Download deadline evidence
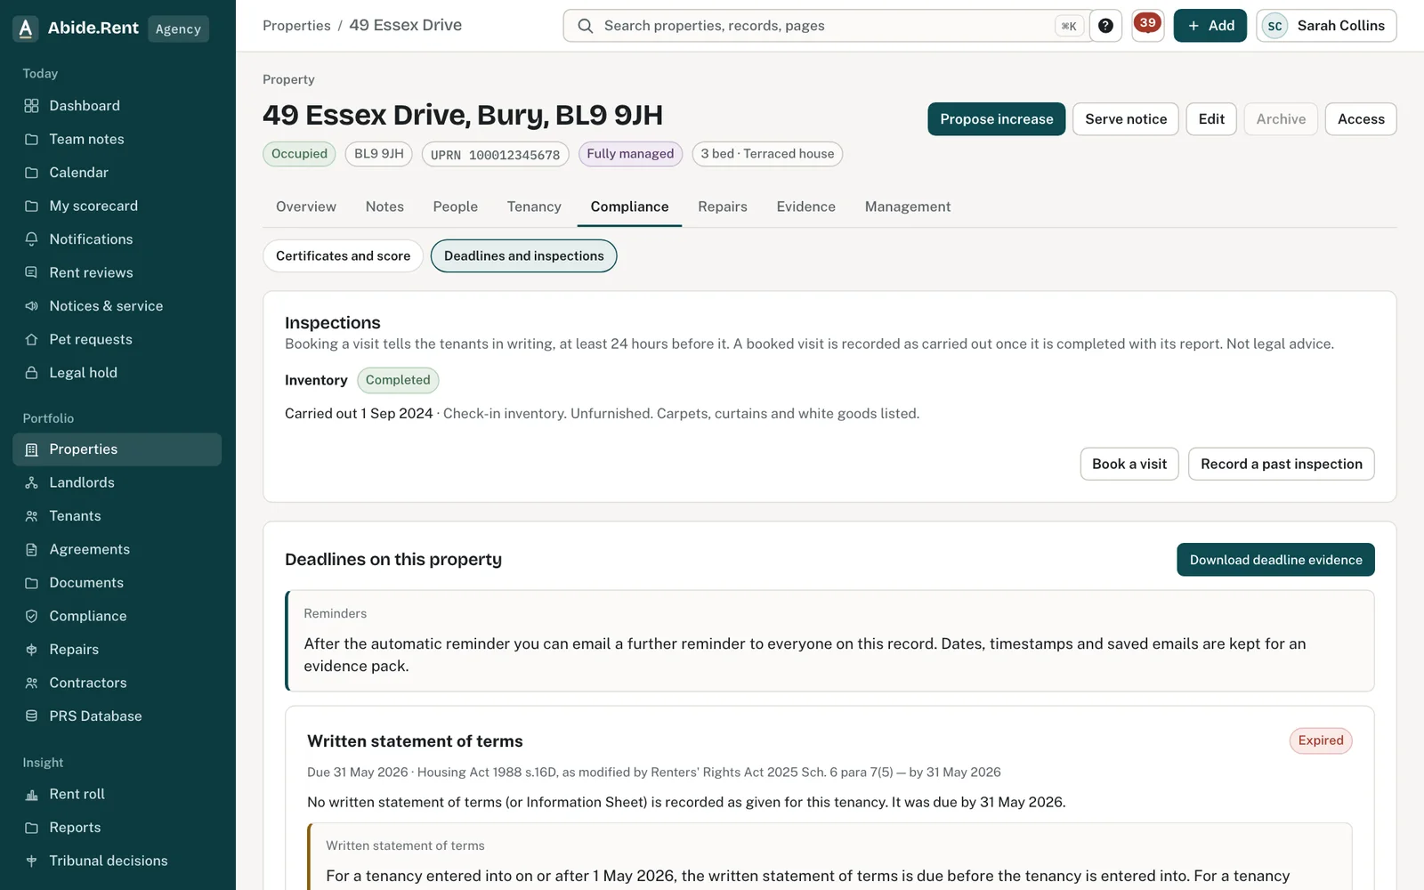The width and height of the screenshot is (1424, 890). 1276,560
